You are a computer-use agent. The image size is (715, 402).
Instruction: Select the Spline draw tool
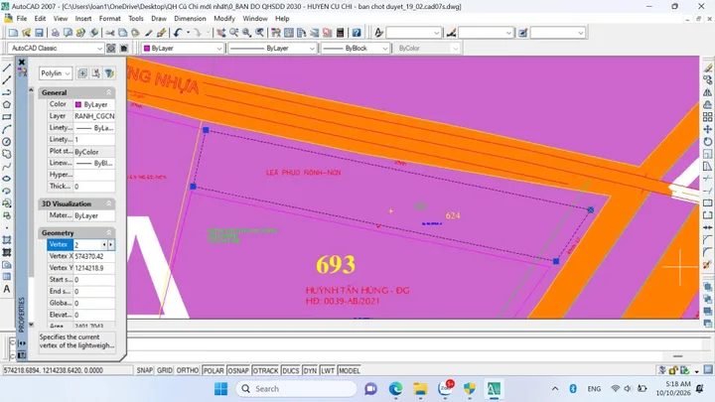7,167
